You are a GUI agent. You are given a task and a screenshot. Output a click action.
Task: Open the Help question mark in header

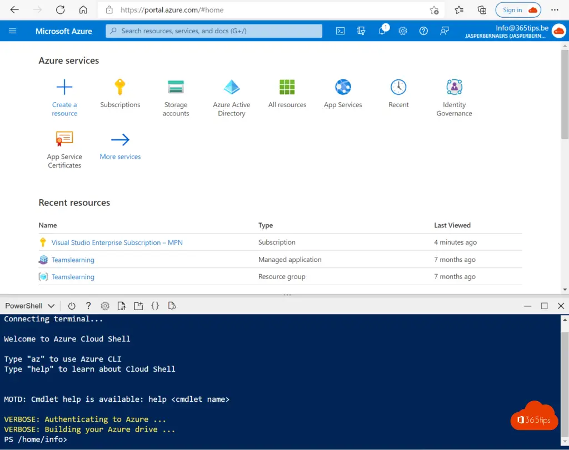click(x=423, y=31)
